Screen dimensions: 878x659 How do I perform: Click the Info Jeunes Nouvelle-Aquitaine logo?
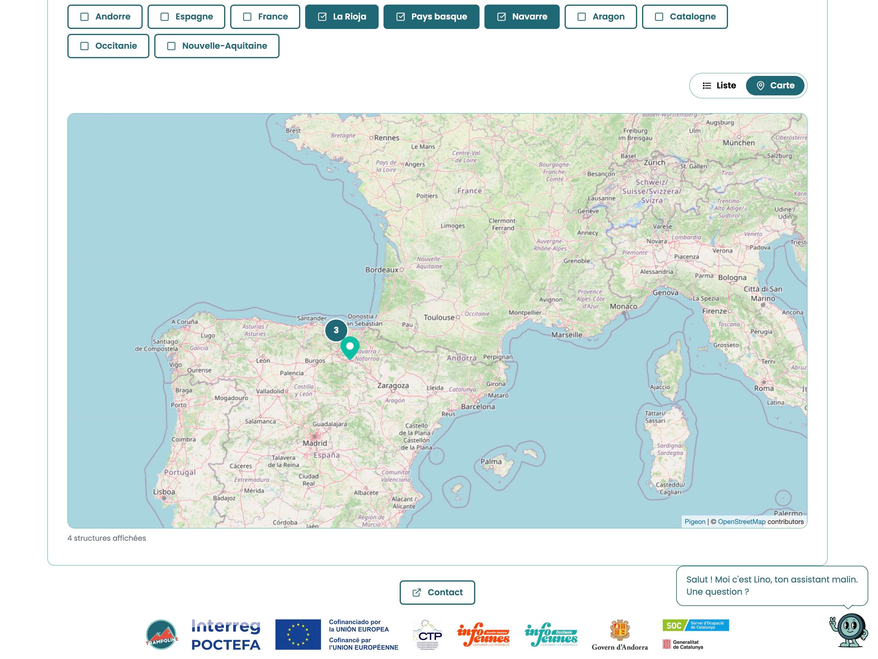(x=484, y=635)
